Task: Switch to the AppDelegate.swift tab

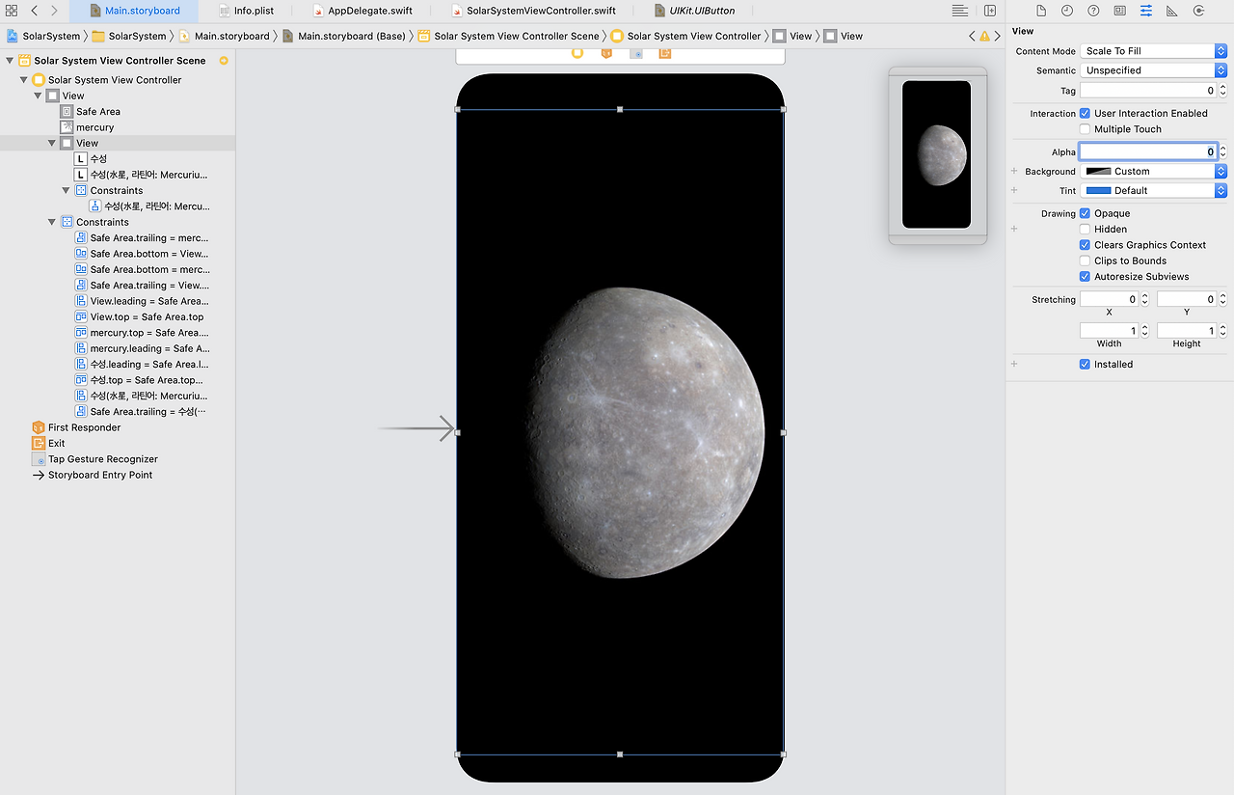Action: (362, 11)
